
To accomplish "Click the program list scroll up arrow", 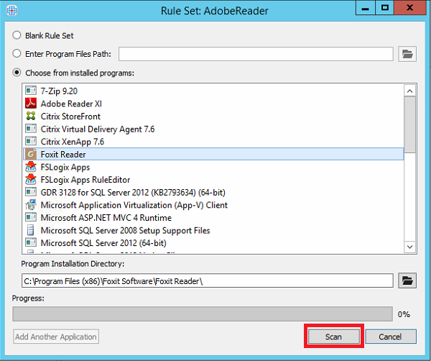I will click(x=410, y=91).
